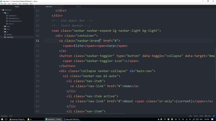Click the fonts folder icon
This screenshot has width=216, height=121.
tap(5, 26)
